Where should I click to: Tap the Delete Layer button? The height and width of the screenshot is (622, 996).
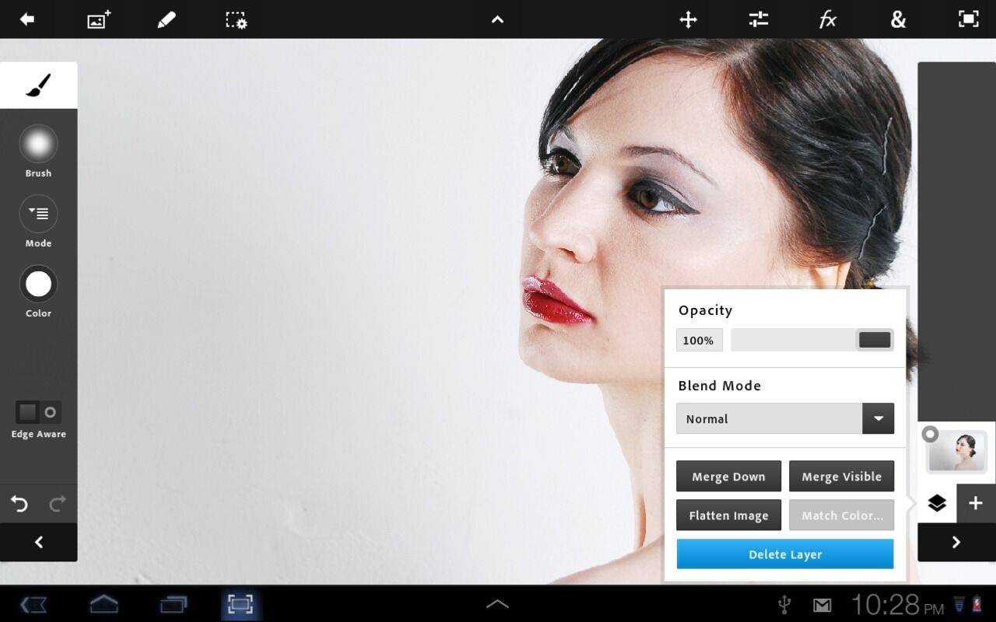784,554
